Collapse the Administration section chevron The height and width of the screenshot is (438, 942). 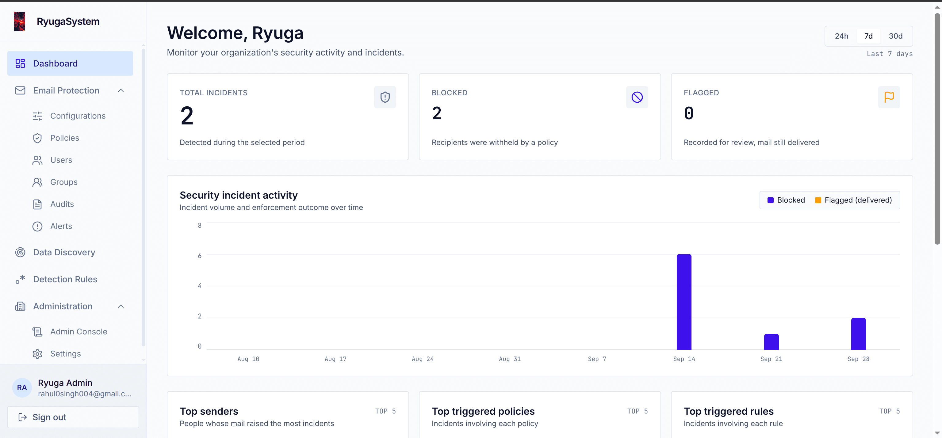(121, 307)
